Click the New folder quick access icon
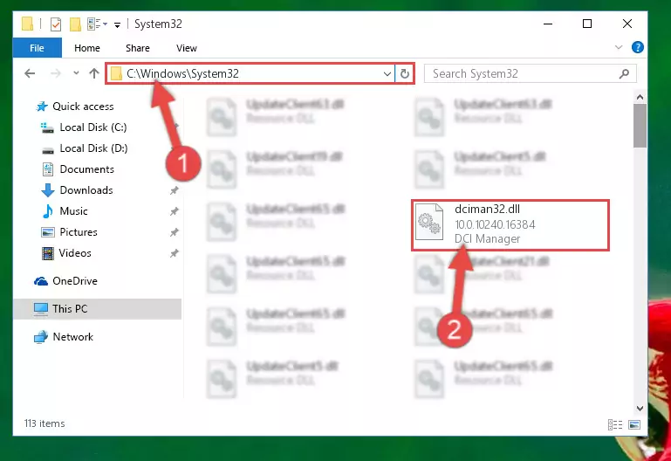This screenshot has width=671, height=461. click(75, 24)
